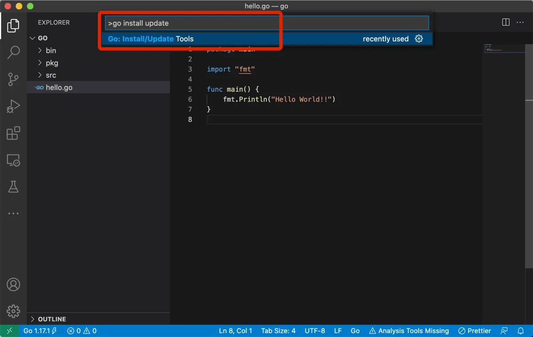Open the Accounts menu icon

tap(13, 285)
